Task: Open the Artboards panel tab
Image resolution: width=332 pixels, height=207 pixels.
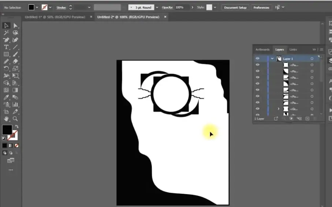Action: [262, 49]
